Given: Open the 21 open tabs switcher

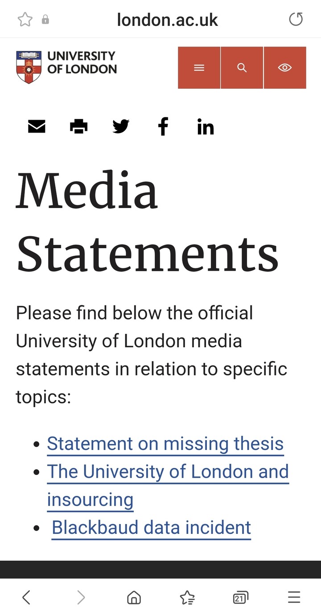Looking at the screenshot, I should 240,597.
